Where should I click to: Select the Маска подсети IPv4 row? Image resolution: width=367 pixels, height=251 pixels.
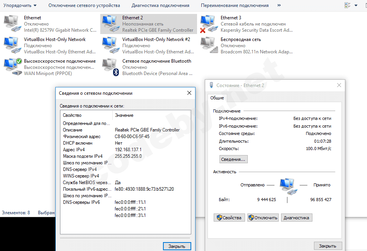click(x=126, y=156)
